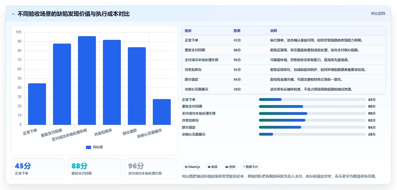Click the 部分退款 bar in chart
The width and height of the screenshot is (397, 190).
(137, 86)
